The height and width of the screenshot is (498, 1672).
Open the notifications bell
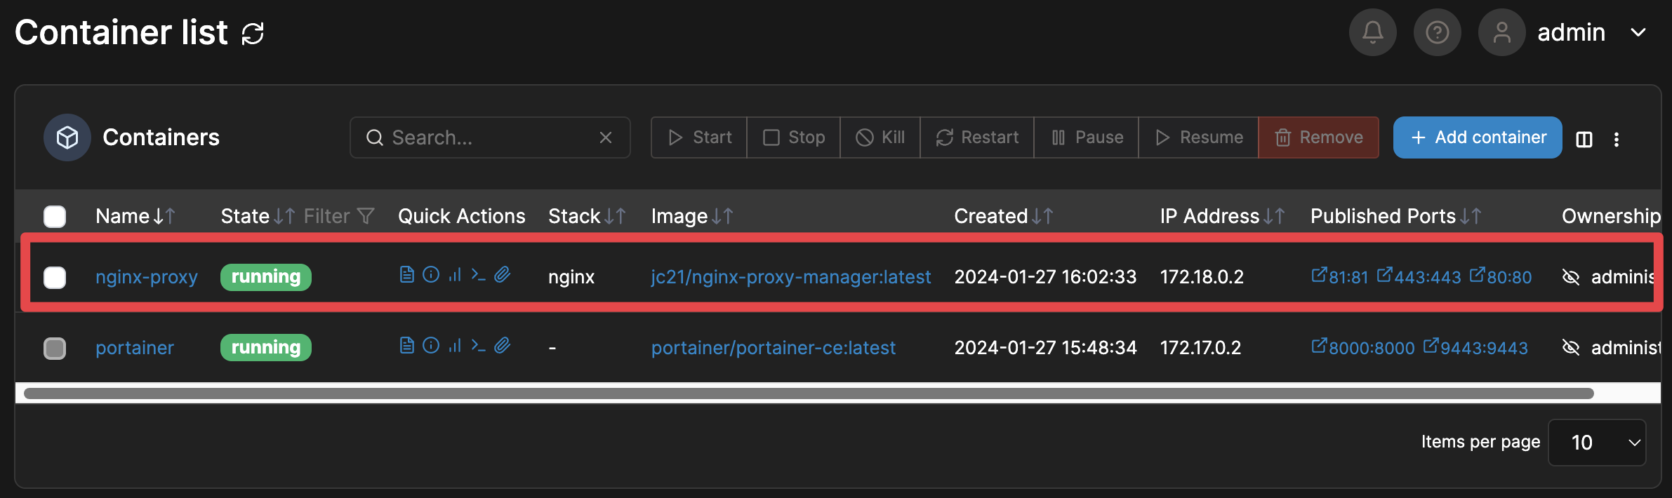pos(1372,32)
